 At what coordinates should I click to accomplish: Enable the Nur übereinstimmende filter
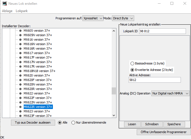73,122
